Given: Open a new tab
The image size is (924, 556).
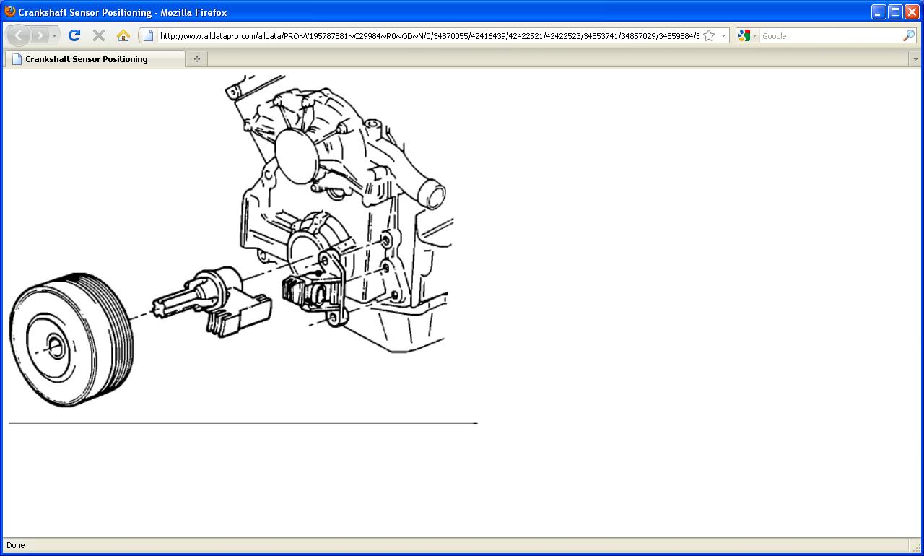Looking at the screenshot, I should tap(196, 59).
